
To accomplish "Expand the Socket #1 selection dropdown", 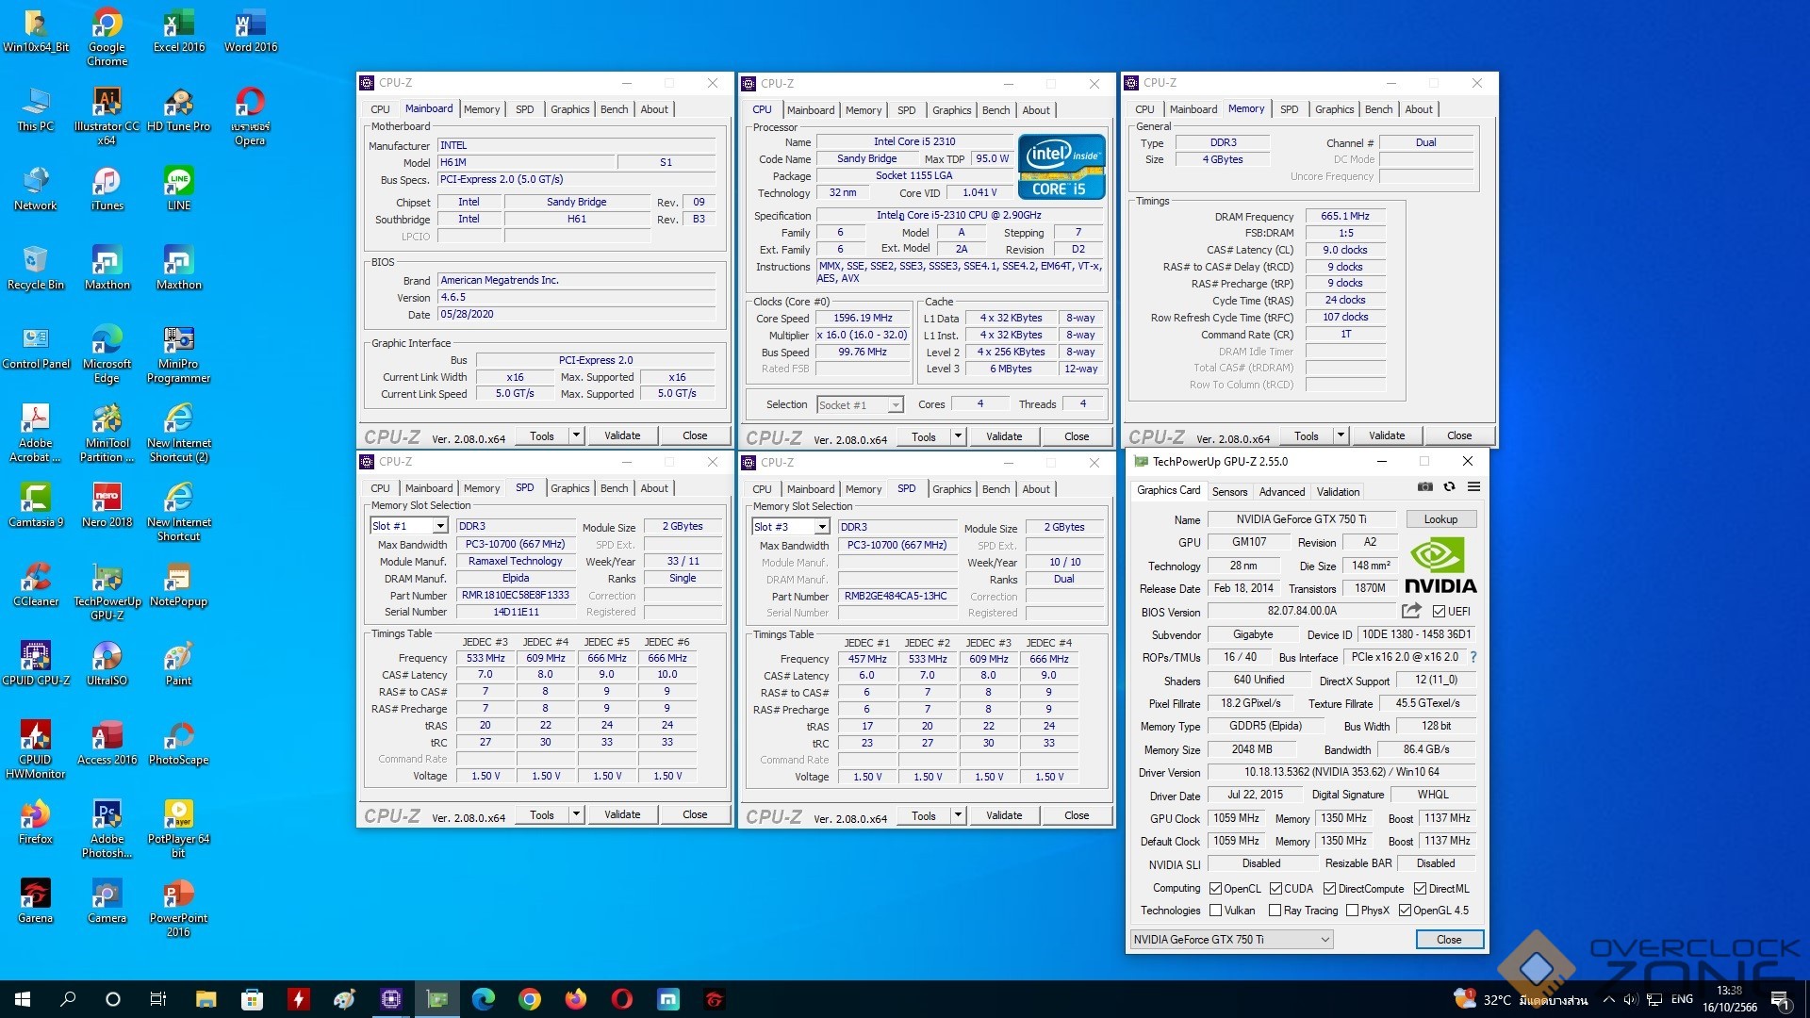I will [x=895, y=405].
